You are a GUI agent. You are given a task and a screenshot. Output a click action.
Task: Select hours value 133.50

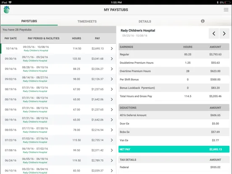76,59
